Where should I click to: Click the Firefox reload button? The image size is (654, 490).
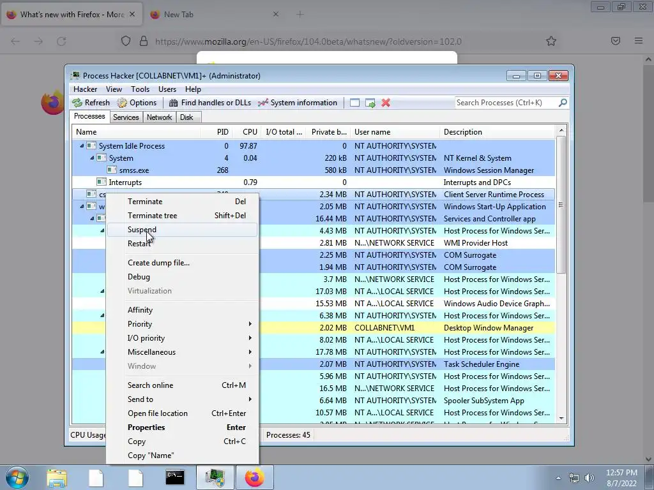[61, 41]
